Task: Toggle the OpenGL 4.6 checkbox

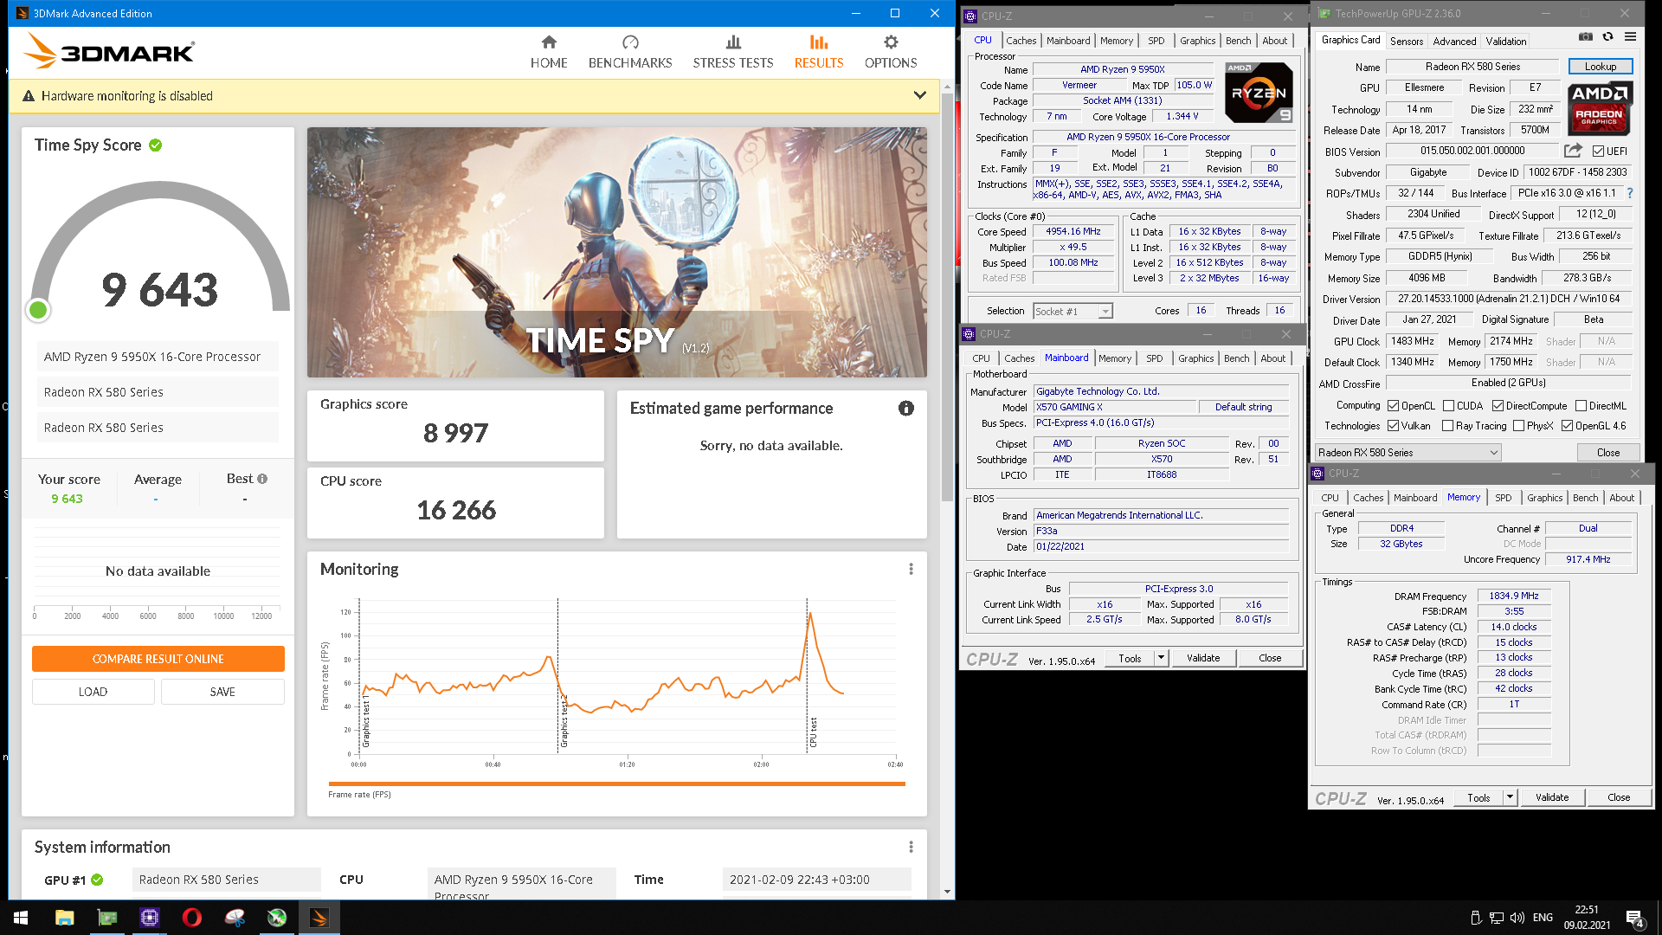Action: 1567,426
